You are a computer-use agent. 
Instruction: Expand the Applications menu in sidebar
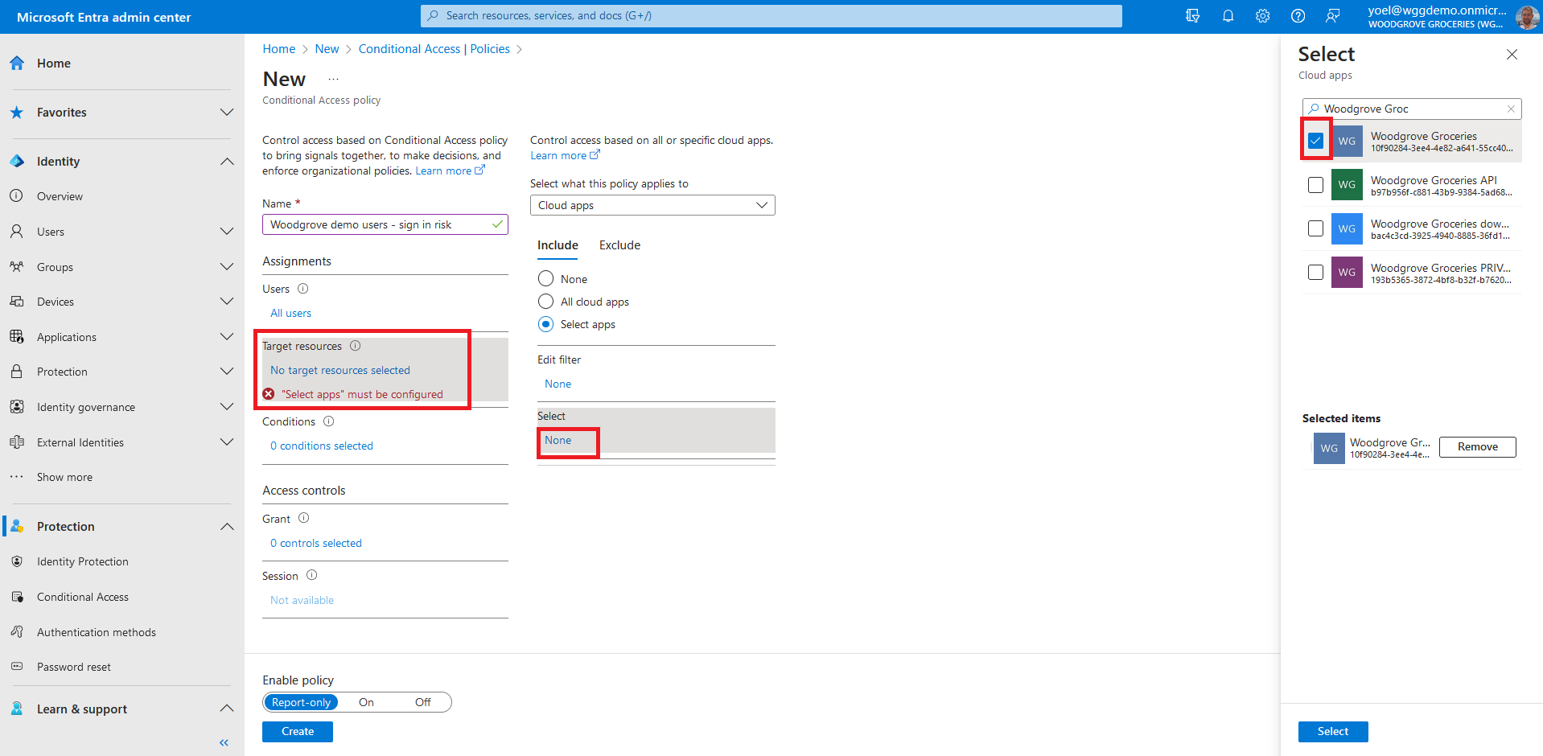click(x=227, y=337)
